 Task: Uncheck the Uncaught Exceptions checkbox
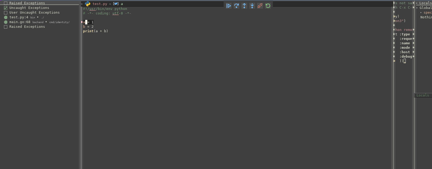pos(6,8)
